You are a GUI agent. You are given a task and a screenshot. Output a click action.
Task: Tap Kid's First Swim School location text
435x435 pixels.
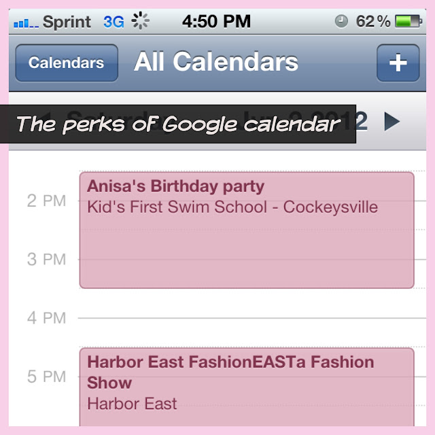tap(232, 207)
